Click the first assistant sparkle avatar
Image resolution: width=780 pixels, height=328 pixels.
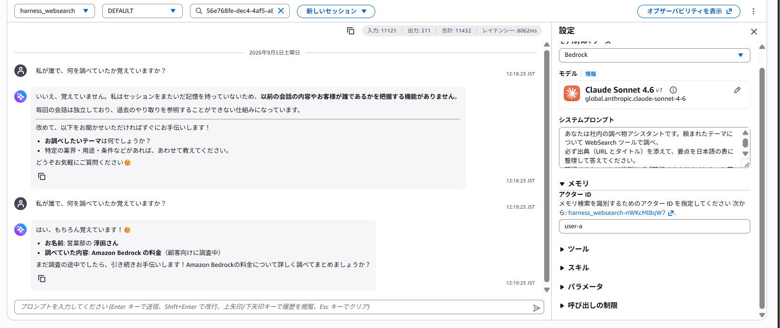21,96
